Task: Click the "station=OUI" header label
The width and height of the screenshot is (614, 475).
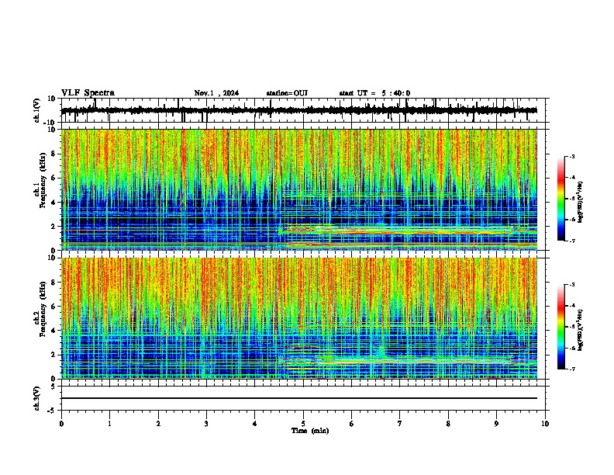Action: click(x=287, y=93)
